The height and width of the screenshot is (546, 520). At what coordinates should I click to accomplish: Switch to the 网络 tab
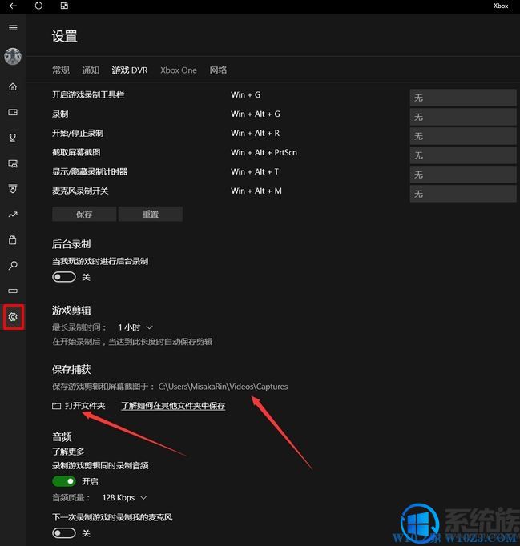click(218, 70)
